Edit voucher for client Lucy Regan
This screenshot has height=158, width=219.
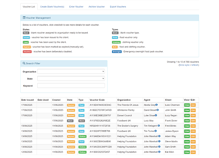193,116
